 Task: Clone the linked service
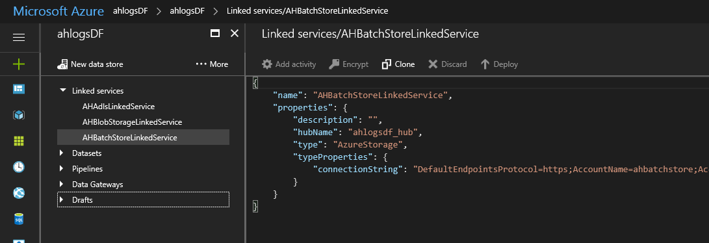coord(398,64)
